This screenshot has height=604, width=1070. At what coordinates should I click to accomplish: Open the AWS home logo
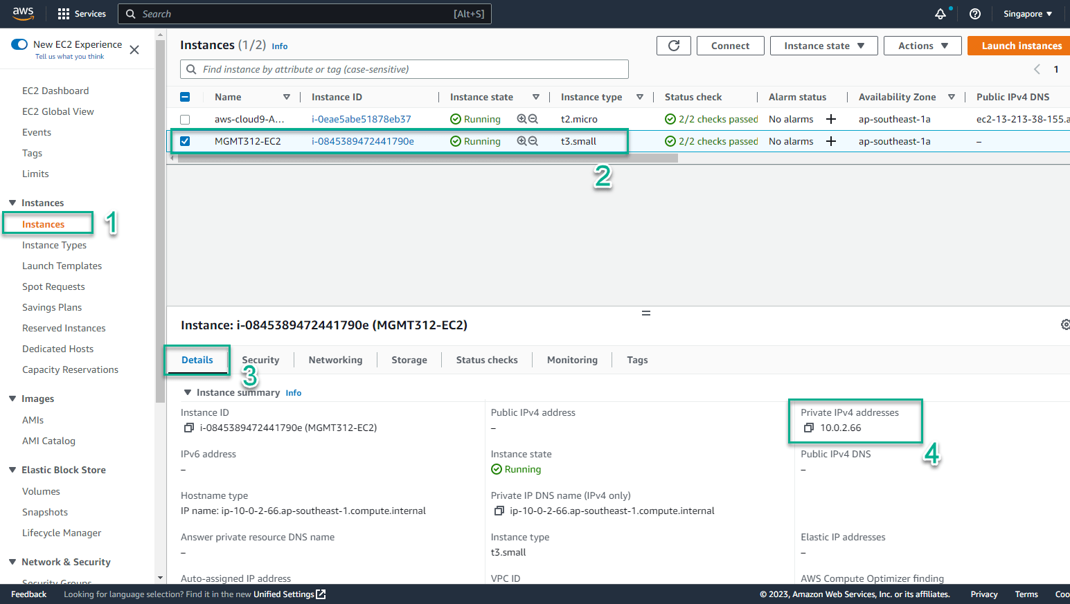23,13
